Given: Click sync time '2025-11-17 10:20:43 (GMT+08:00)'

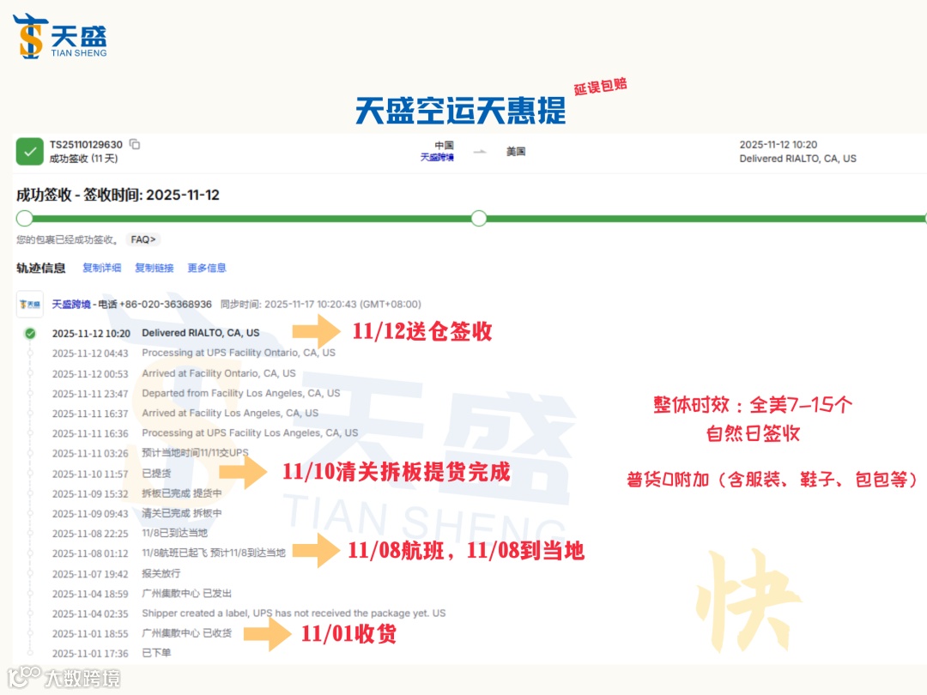Looking at the screenshot, I should coord(342,304).
